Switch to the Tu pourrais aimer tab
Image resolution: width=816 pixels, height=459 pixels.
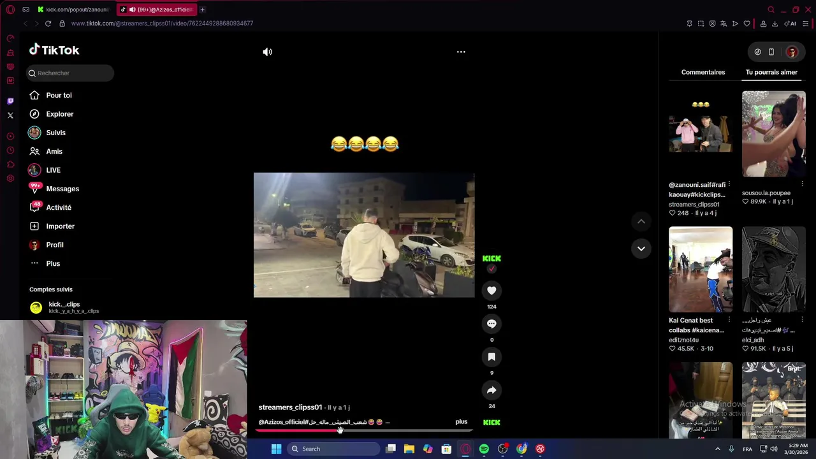click(771, 72)
